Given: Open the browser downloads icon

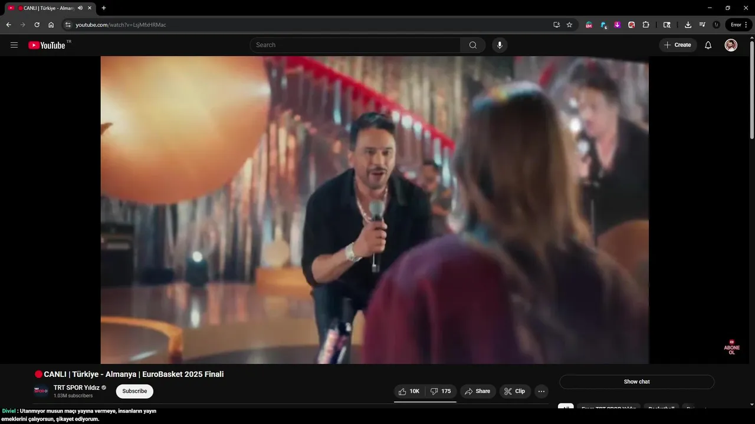Looking at the screenshot, I should (688, 25).
